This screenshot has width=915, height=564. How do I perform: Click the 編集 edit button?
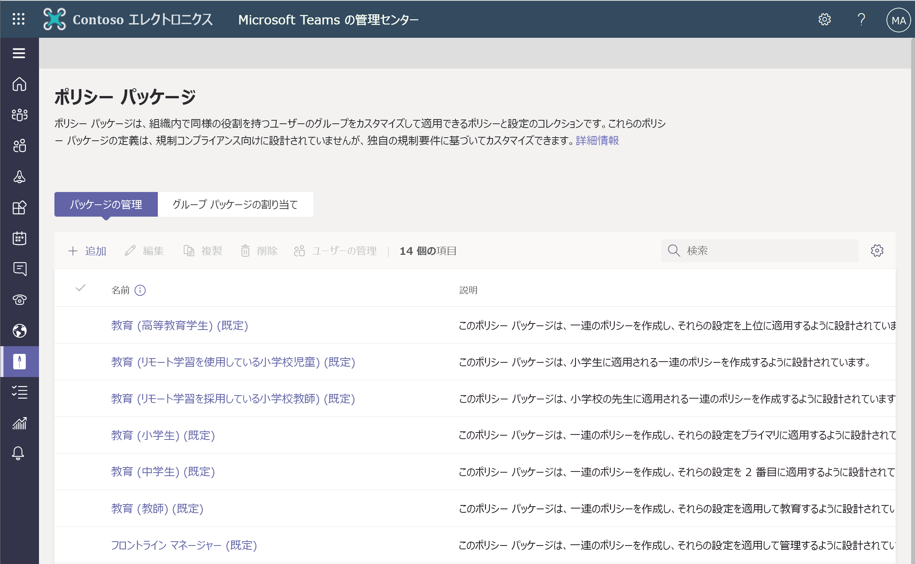144,251
